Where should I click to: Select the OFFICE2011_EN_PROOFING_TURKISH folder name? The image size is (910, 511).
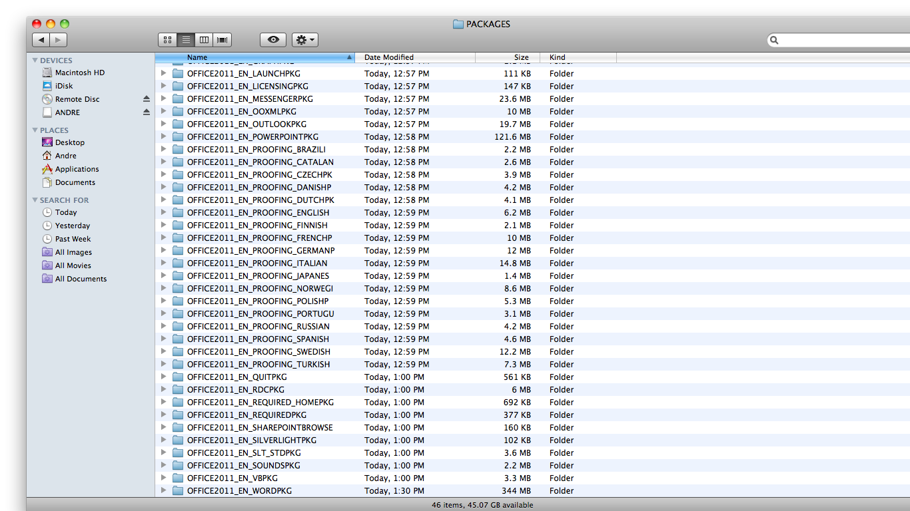[x=258, y=364]
